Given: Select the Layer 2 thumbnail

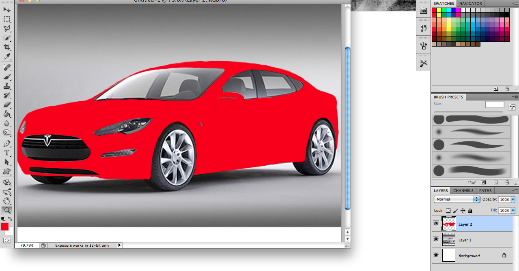Looking at the screenshot, I should (x=448, y=224).
